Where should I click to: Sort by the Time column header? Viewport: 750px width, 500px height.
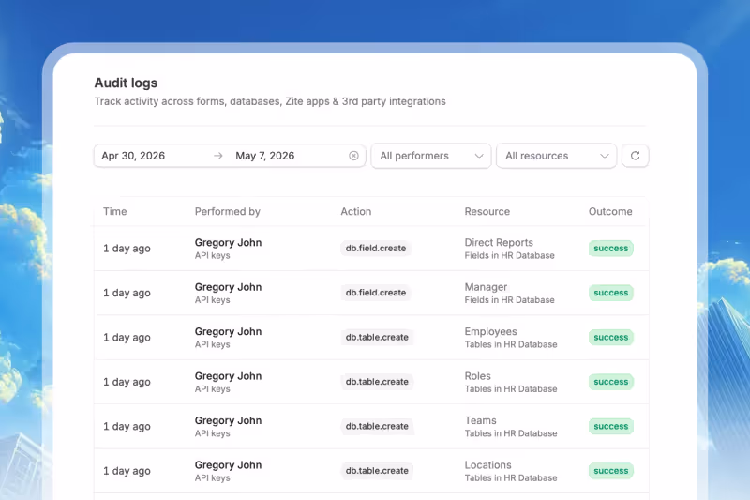(114, 211)
